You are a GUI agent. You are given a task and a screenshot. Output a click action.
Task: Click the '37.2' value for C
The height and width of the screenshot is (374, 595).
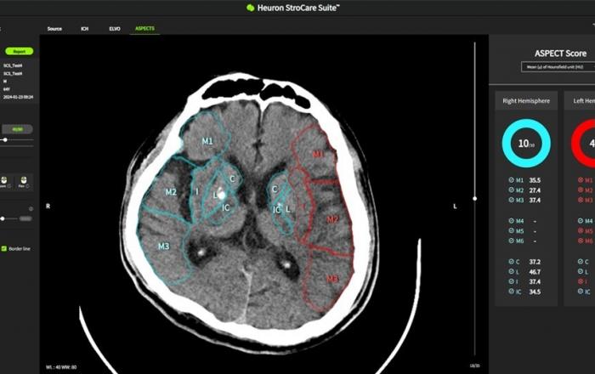click(535, 262)
